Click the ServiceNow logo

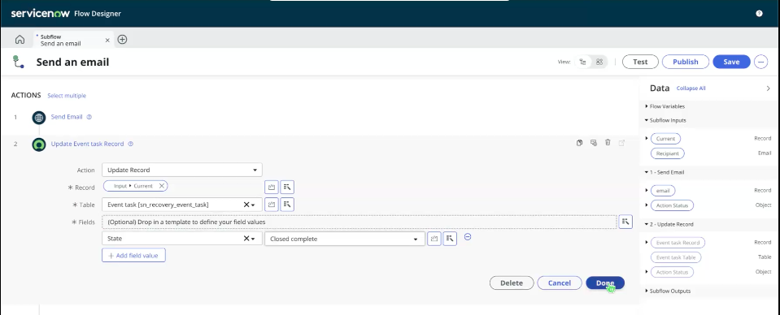[x=41, y=14]
